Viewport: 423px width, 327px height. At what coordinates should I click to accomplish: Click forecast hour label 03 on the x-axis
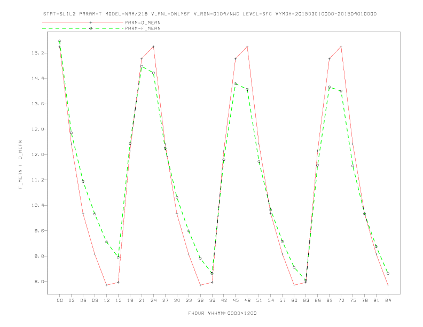tap(71, 300)
